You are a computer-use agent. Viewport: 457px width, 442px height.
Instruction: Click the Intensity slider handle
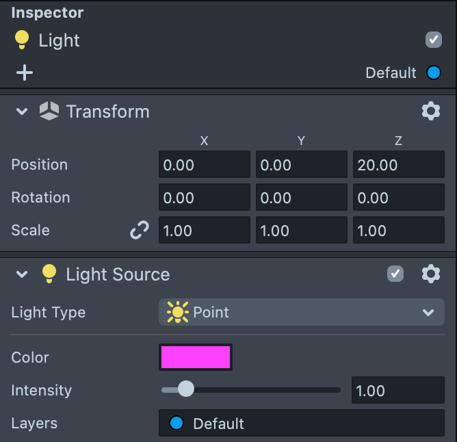pos(185,390)
